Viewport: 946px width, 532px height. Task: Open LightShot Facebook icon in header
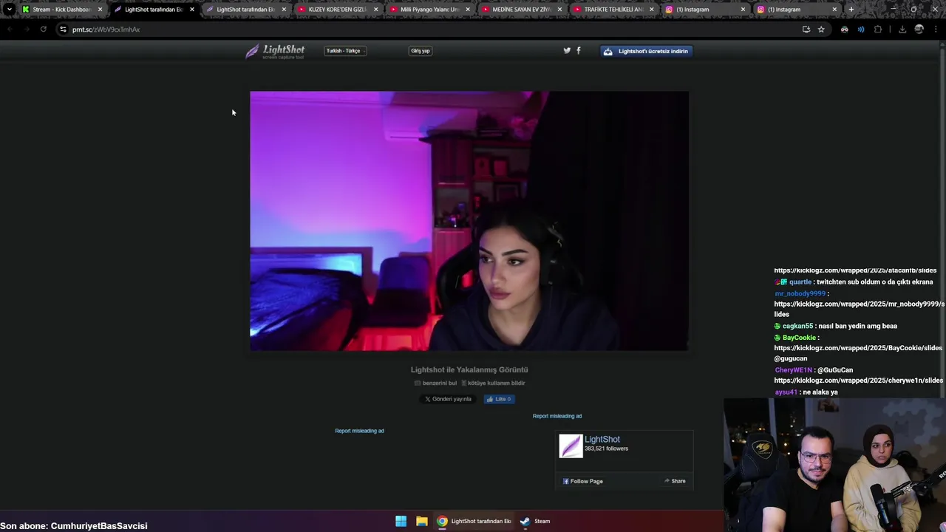click(579, 50)
